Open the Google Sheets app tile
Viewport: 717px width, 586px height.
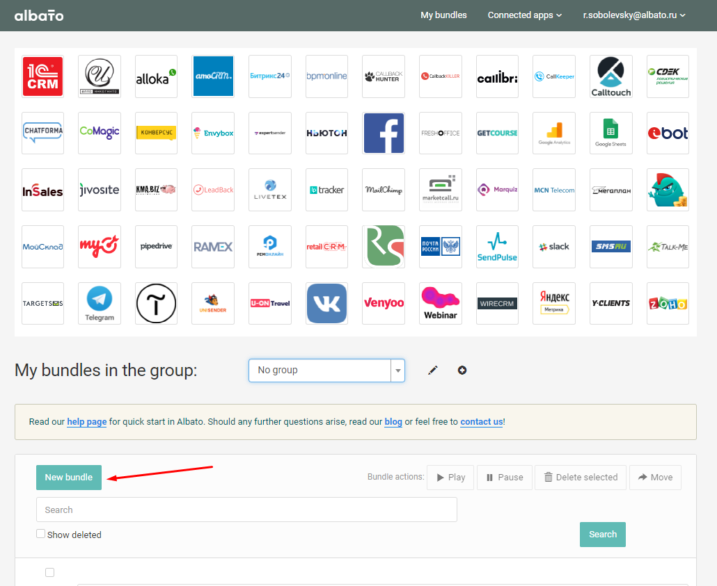coord(611,133)
